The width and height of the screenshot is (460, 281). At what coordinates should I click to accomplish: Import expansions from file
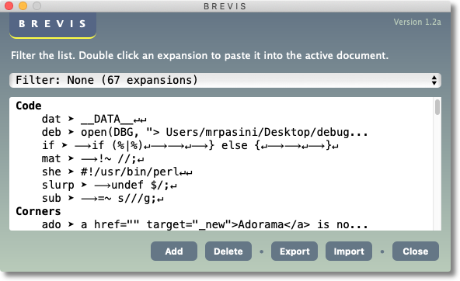pyautogui.click(x=349, y=251)
